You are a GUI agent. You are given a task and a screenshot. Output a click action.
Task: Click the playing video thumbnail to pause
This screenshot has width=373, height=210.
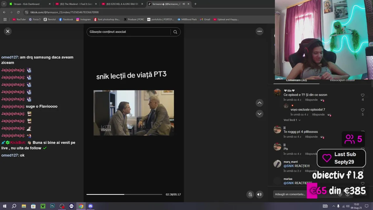(134, 113)
